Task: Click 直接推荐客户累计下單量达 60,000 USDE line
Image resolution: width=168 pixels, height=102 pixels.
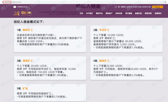Action: click(x=118, y=41)
